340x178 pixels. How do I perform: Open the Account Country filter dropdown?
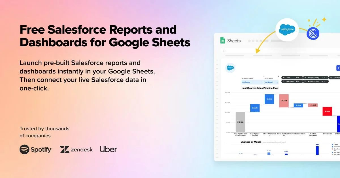point(316,77)
